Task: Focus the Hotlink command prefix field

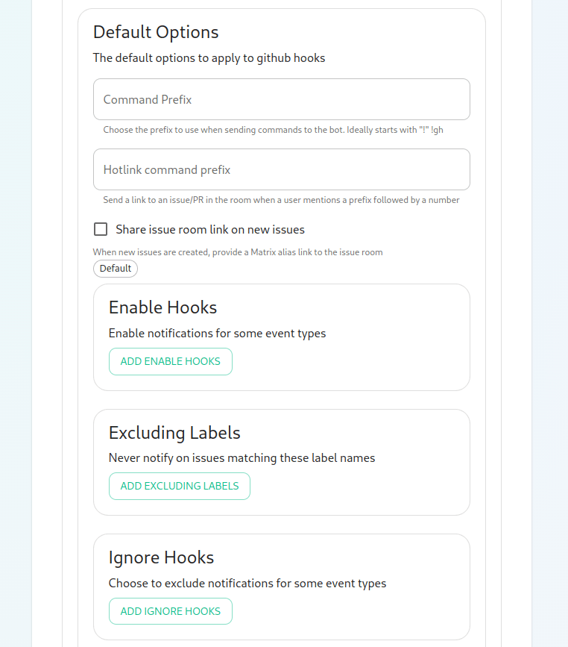Action: [281, 169]
